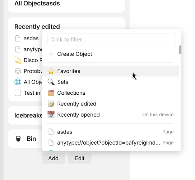Image resolution: width=195 pixels, height=180 pixels.
Task: Click the Recently edited notepad icon
Action: point(51,104)
